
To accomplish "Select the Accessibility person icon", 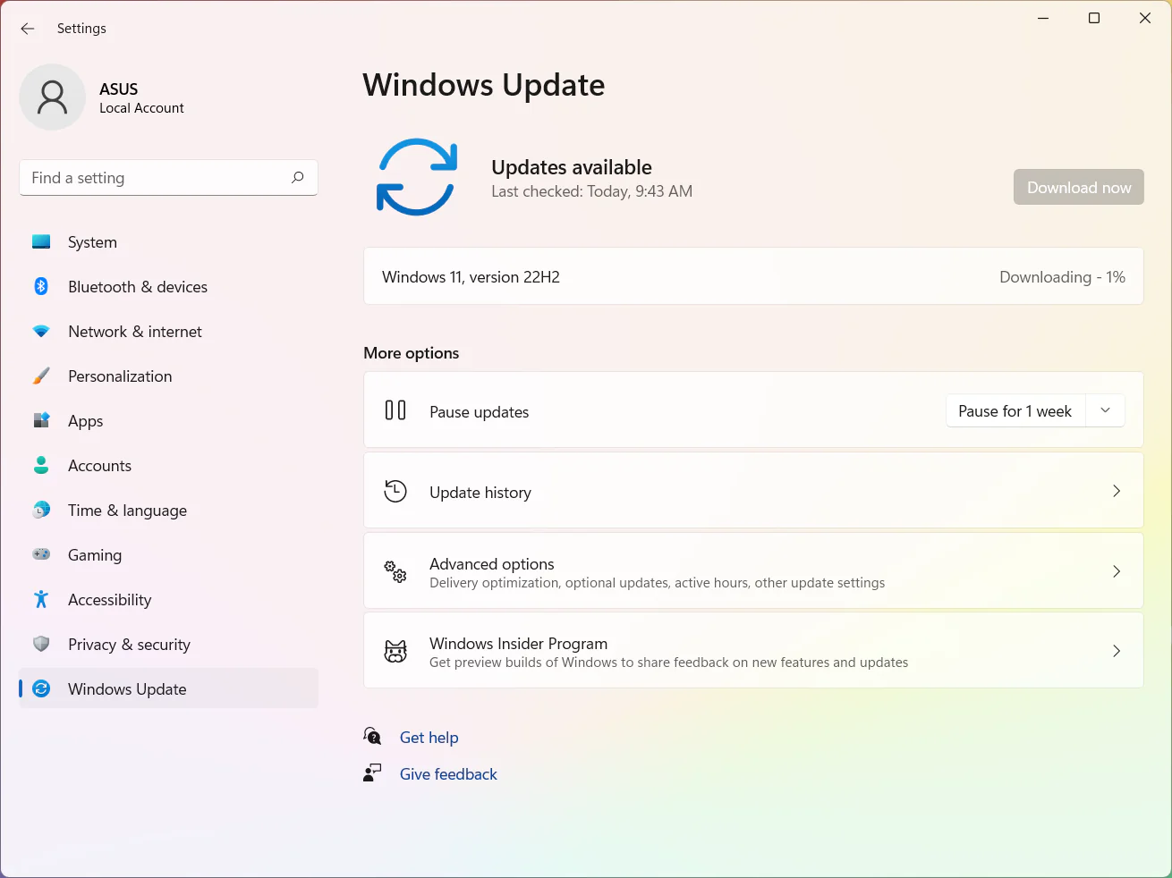I will (x=41, y=599).
